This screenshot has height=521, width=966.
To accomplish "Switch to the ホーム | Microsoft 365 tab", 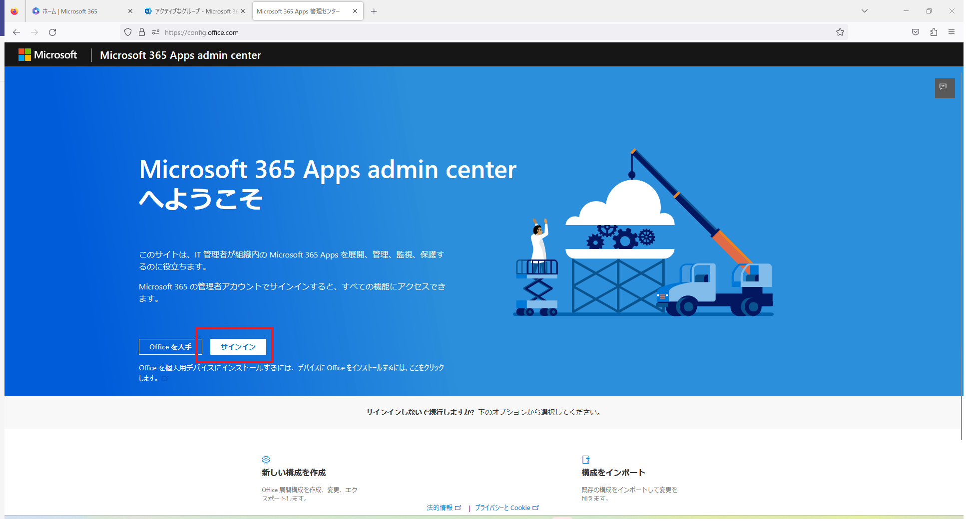I will 82,11.
